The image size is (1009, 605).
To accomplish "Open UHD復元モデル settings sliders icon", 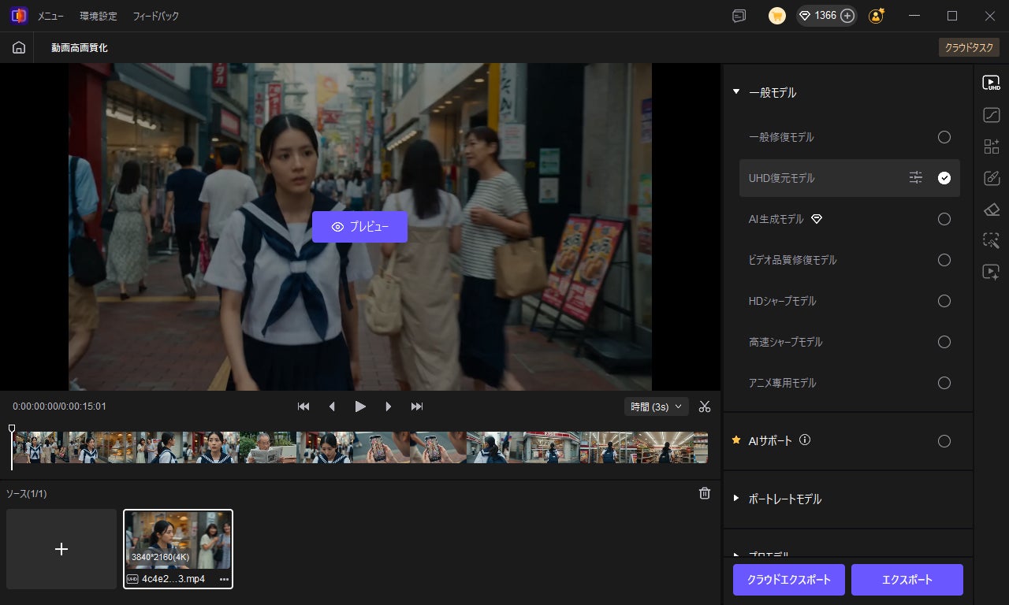I will [x=915, y=178].
